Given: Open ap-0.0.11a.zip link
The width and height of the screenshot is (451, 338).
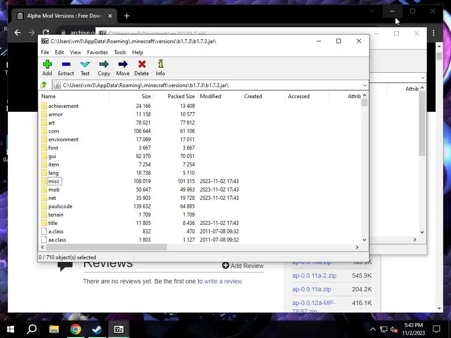Looking at the screenshot, I should click(x=311, y=289).
